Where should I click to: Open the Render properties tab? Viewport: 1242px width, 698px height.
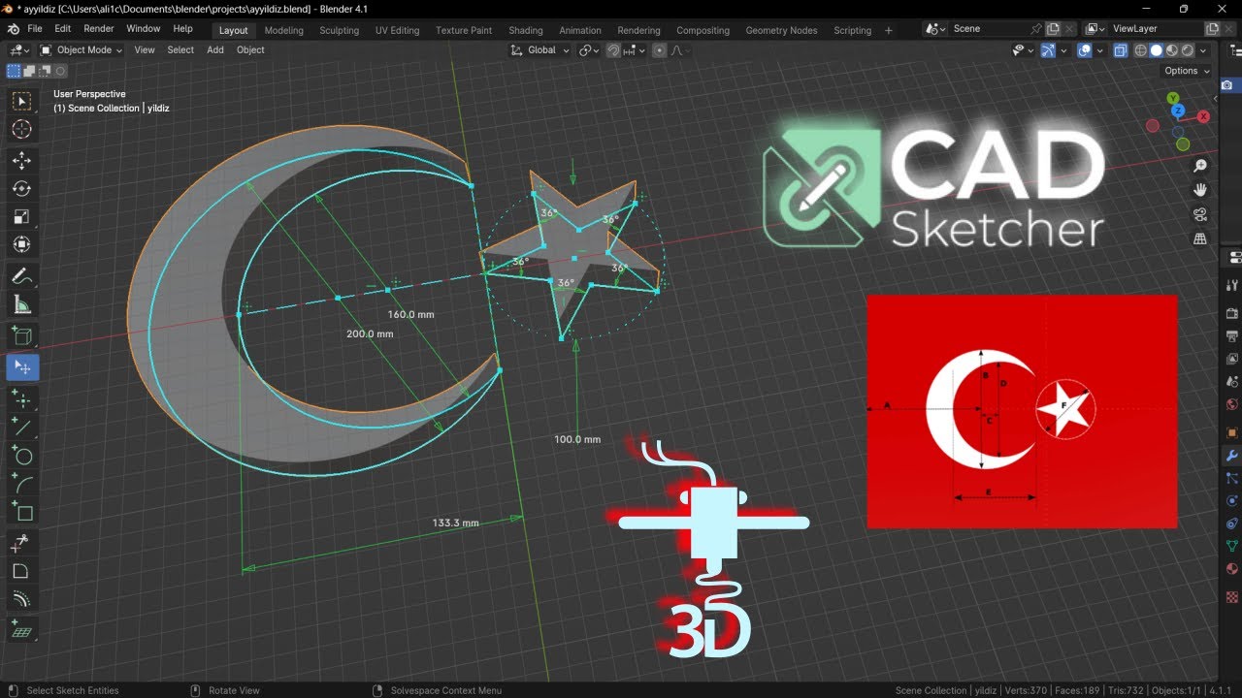pos(1232,313)
